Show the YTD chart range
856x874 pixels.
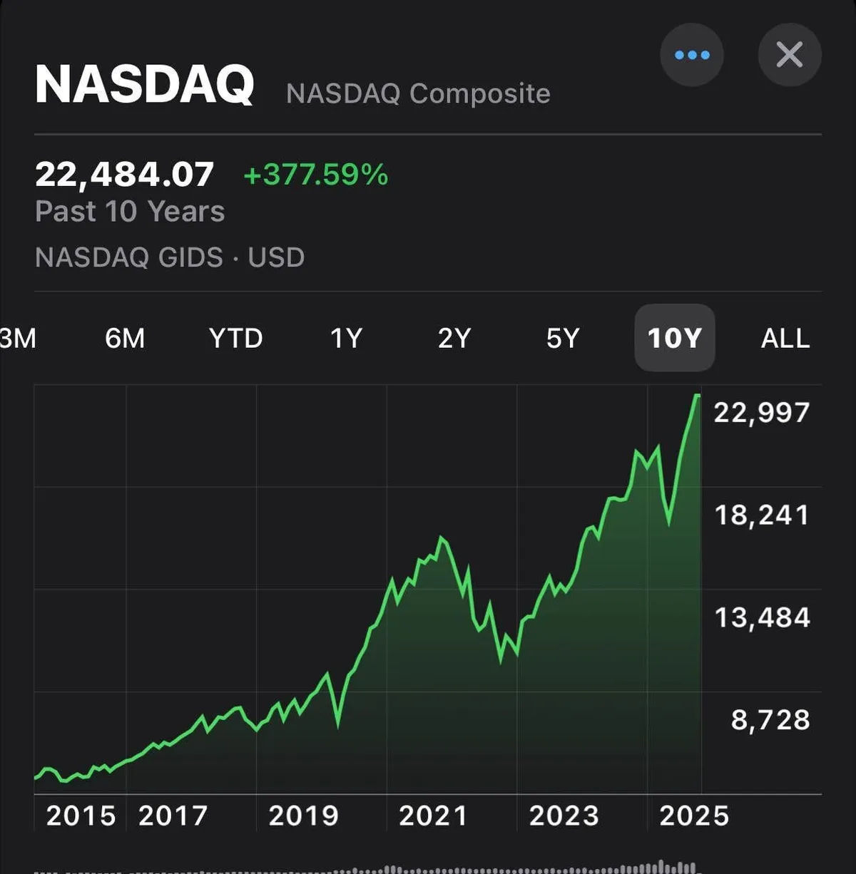pos(235,338)
